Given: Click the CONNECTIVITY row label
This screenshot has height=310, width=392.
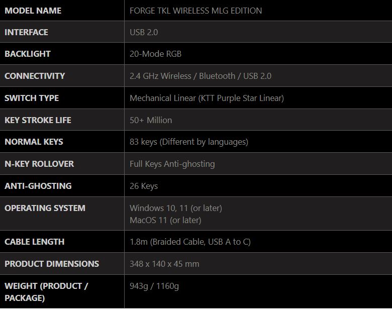Looking at the screenshot, I should [35, 76].
